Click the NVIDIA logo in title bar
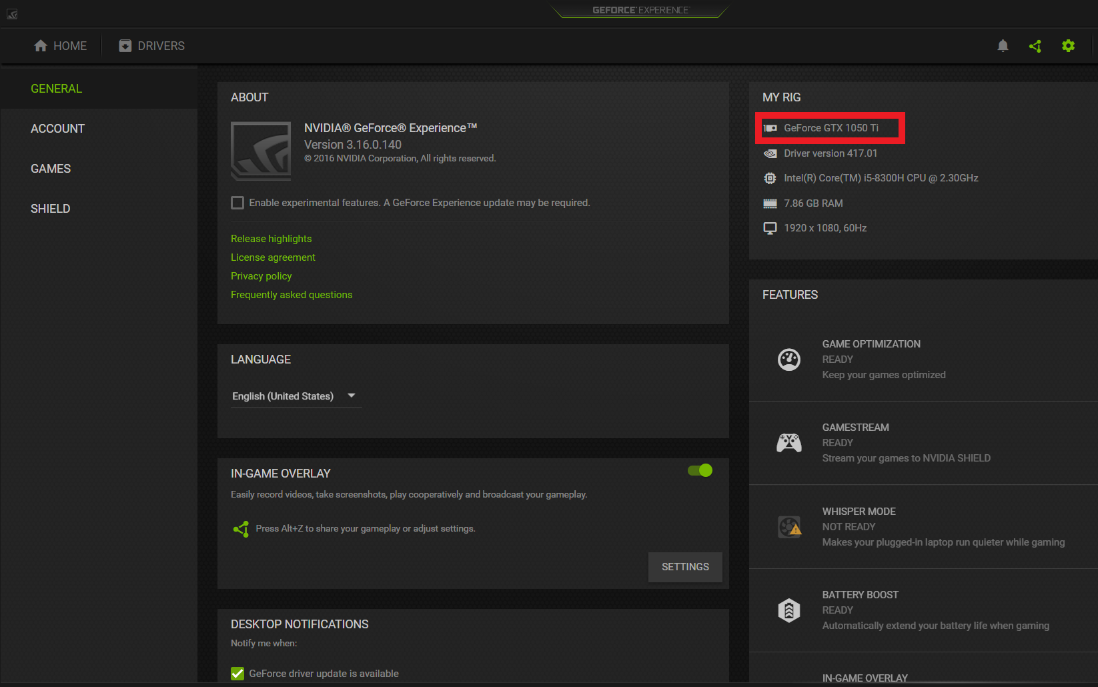 coord(12,13)
